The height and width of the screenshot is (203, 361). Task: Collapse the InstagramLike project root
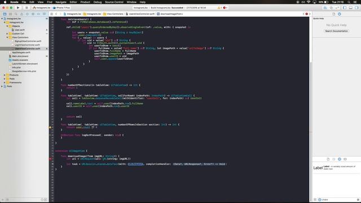[x=2, y=19]
